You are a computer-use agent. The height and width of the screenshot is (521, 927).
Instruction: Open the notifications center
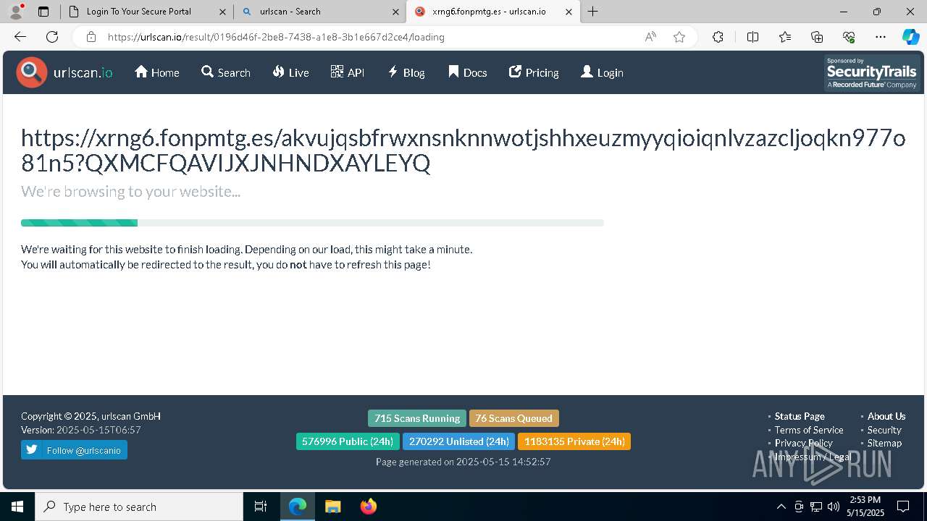pos(903,507)
